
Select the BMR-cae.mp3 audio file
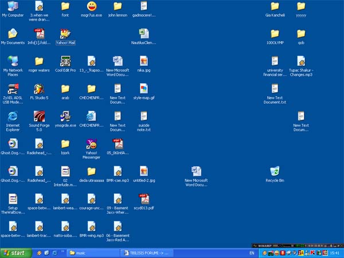tap(118, 174)
